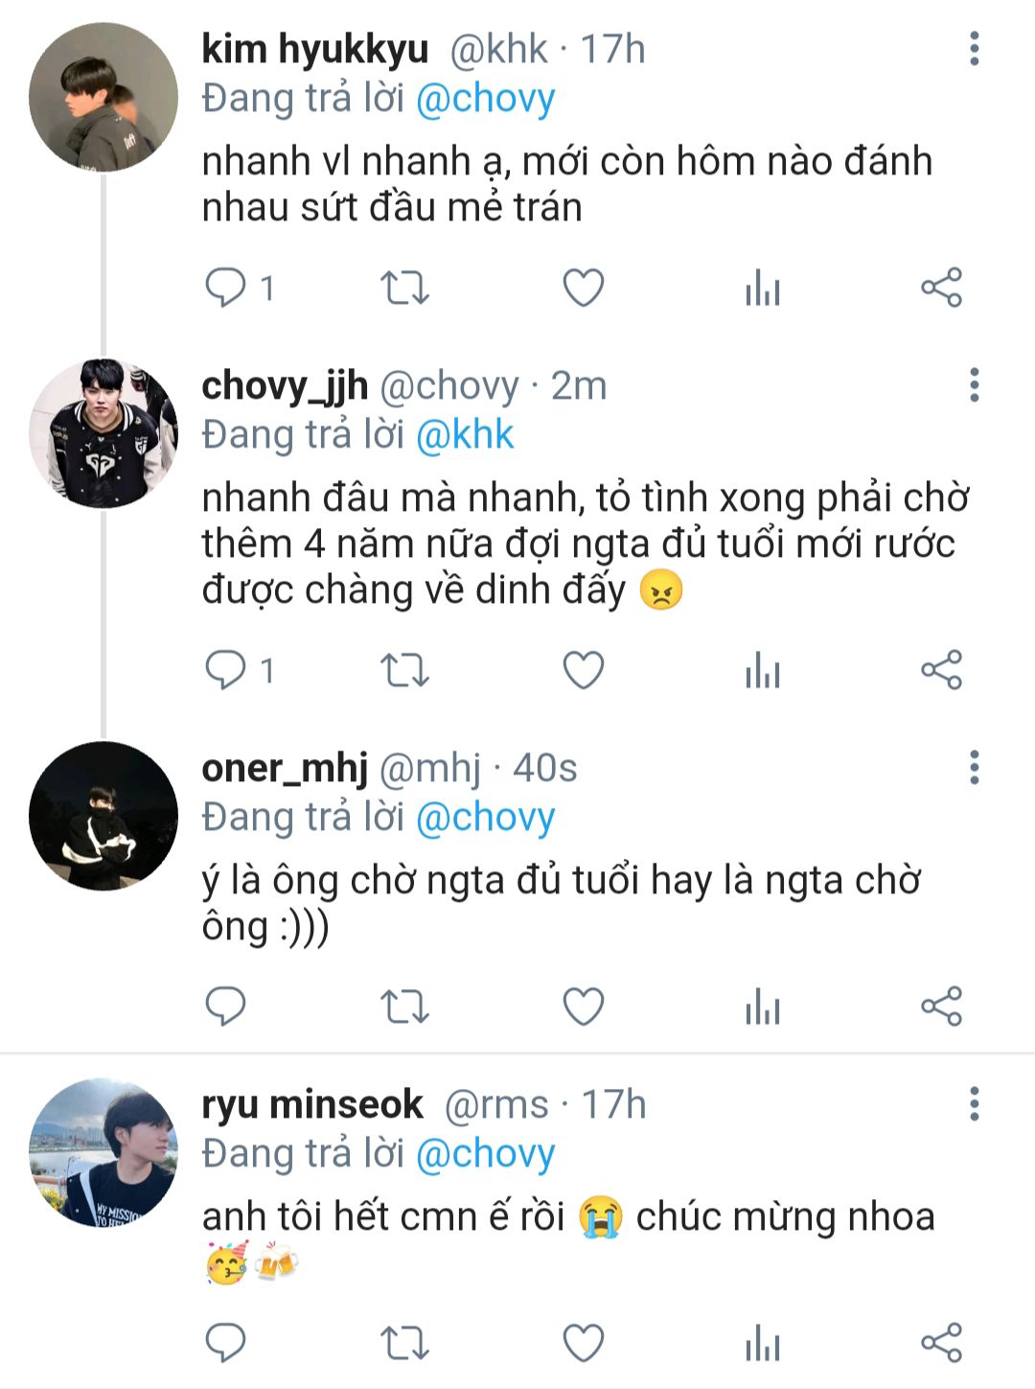Image resolution: width=1035 pixels, height=1389 pixels.
Task: Open the @khk mention link in chovy_jjh's reply
Action: (465, 435)
